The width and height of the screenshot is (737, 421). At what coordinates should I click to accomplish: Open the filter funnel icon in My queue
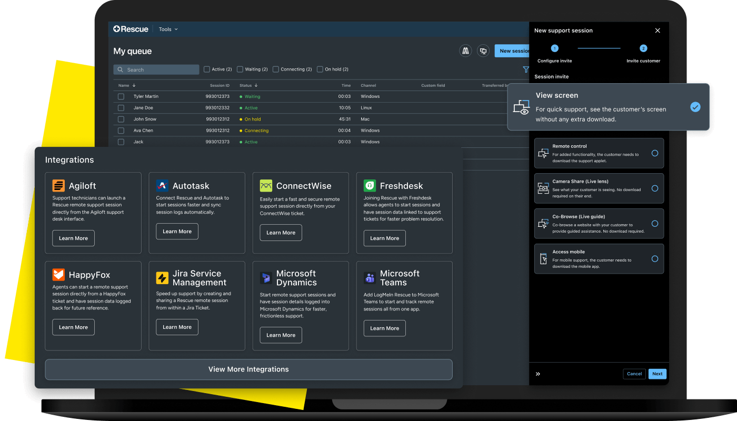coord(525,69)
